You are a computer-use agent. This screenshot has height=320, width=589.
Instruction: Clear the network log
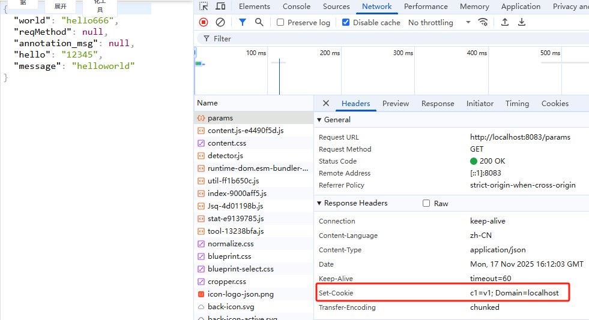[220, 23]
